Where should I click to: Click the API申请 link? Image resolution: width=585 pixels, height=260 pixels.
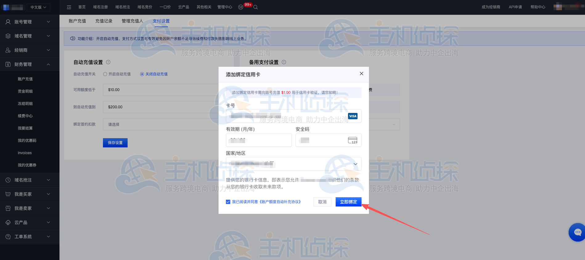pyautogui.click(x=515, y=7)
